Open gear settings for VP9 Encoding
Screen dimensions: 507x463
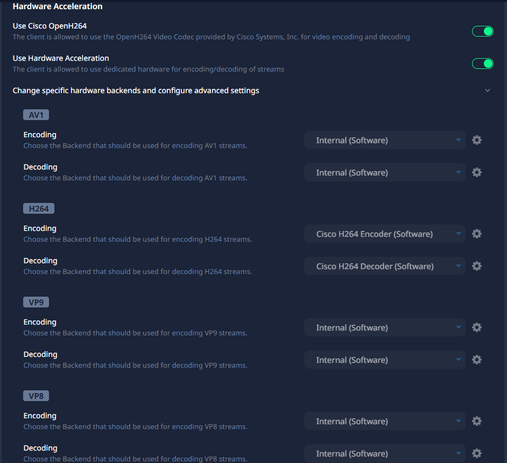[x=476, y=327]
